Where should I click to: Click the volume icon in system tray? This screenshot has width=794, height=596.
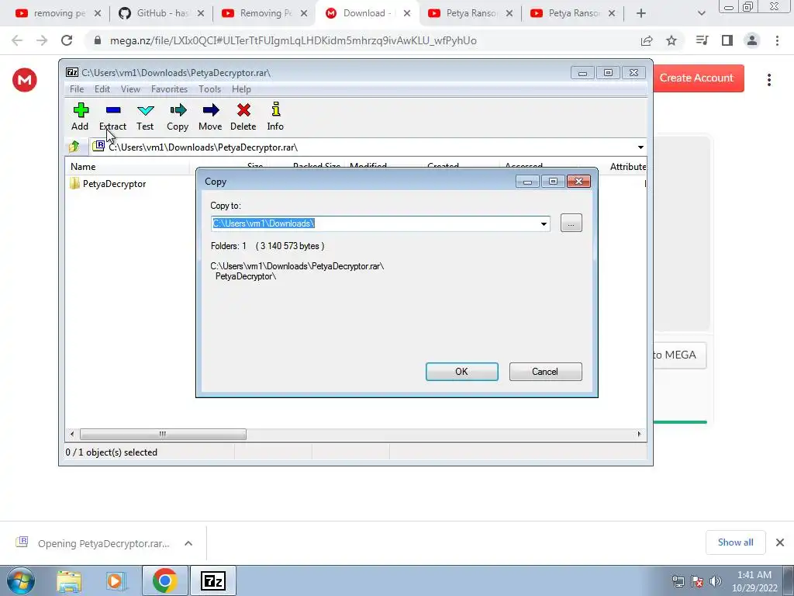(716, 580)
